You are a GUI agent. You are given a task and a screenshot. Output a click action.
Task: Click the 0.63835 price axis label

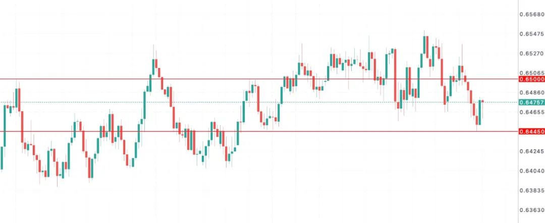[531, 191]
